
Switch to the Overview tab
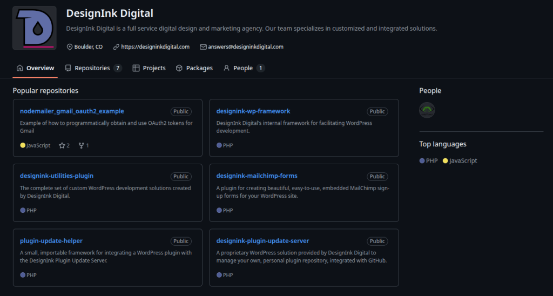coord(35,68)
